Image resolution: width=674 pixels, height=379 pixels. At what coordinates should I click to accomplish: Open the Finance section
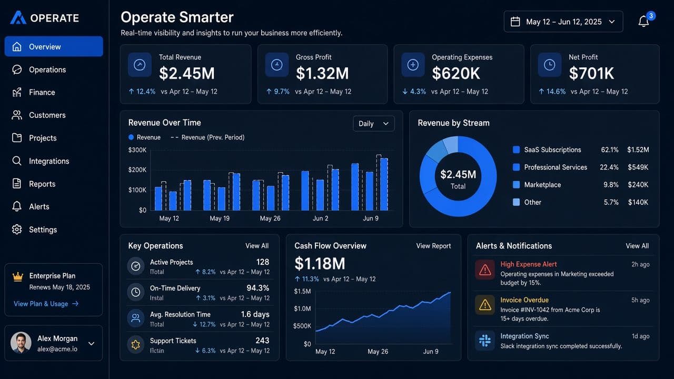pyautogui.click(x=54, y=92)
